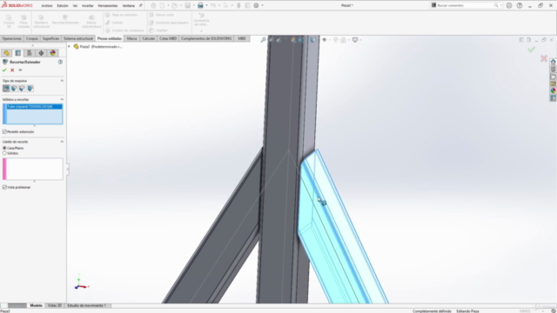Viewport: 557px width, 313px height.
Task: Expand the Pieza3 tree node in viewport
Action: (x=70, y=46)
